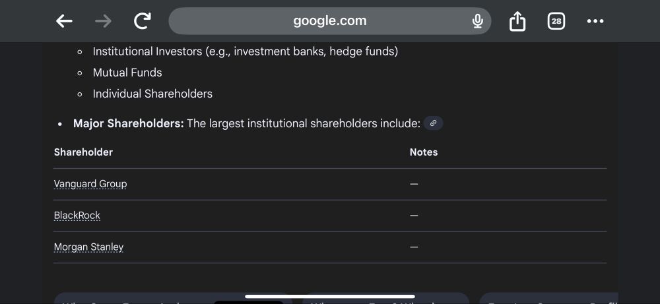
Task: Select the Notes column header
Action: 424,152
